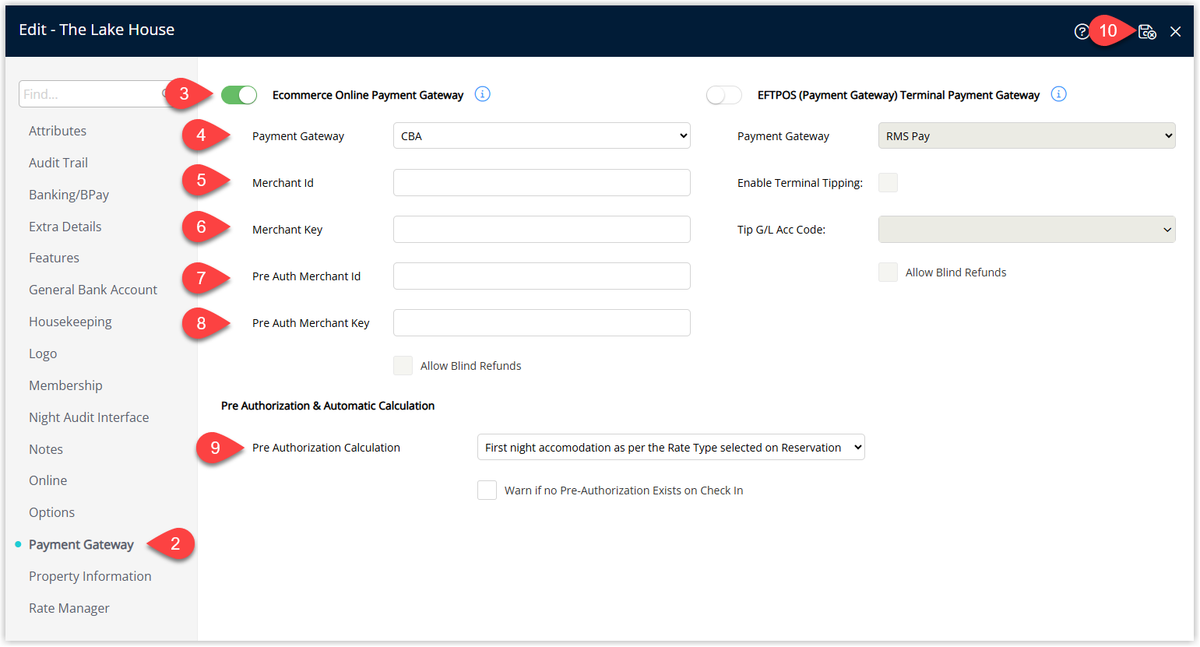
Task: Focus the Pre Auth Merchant Id field
Action: 542,276
